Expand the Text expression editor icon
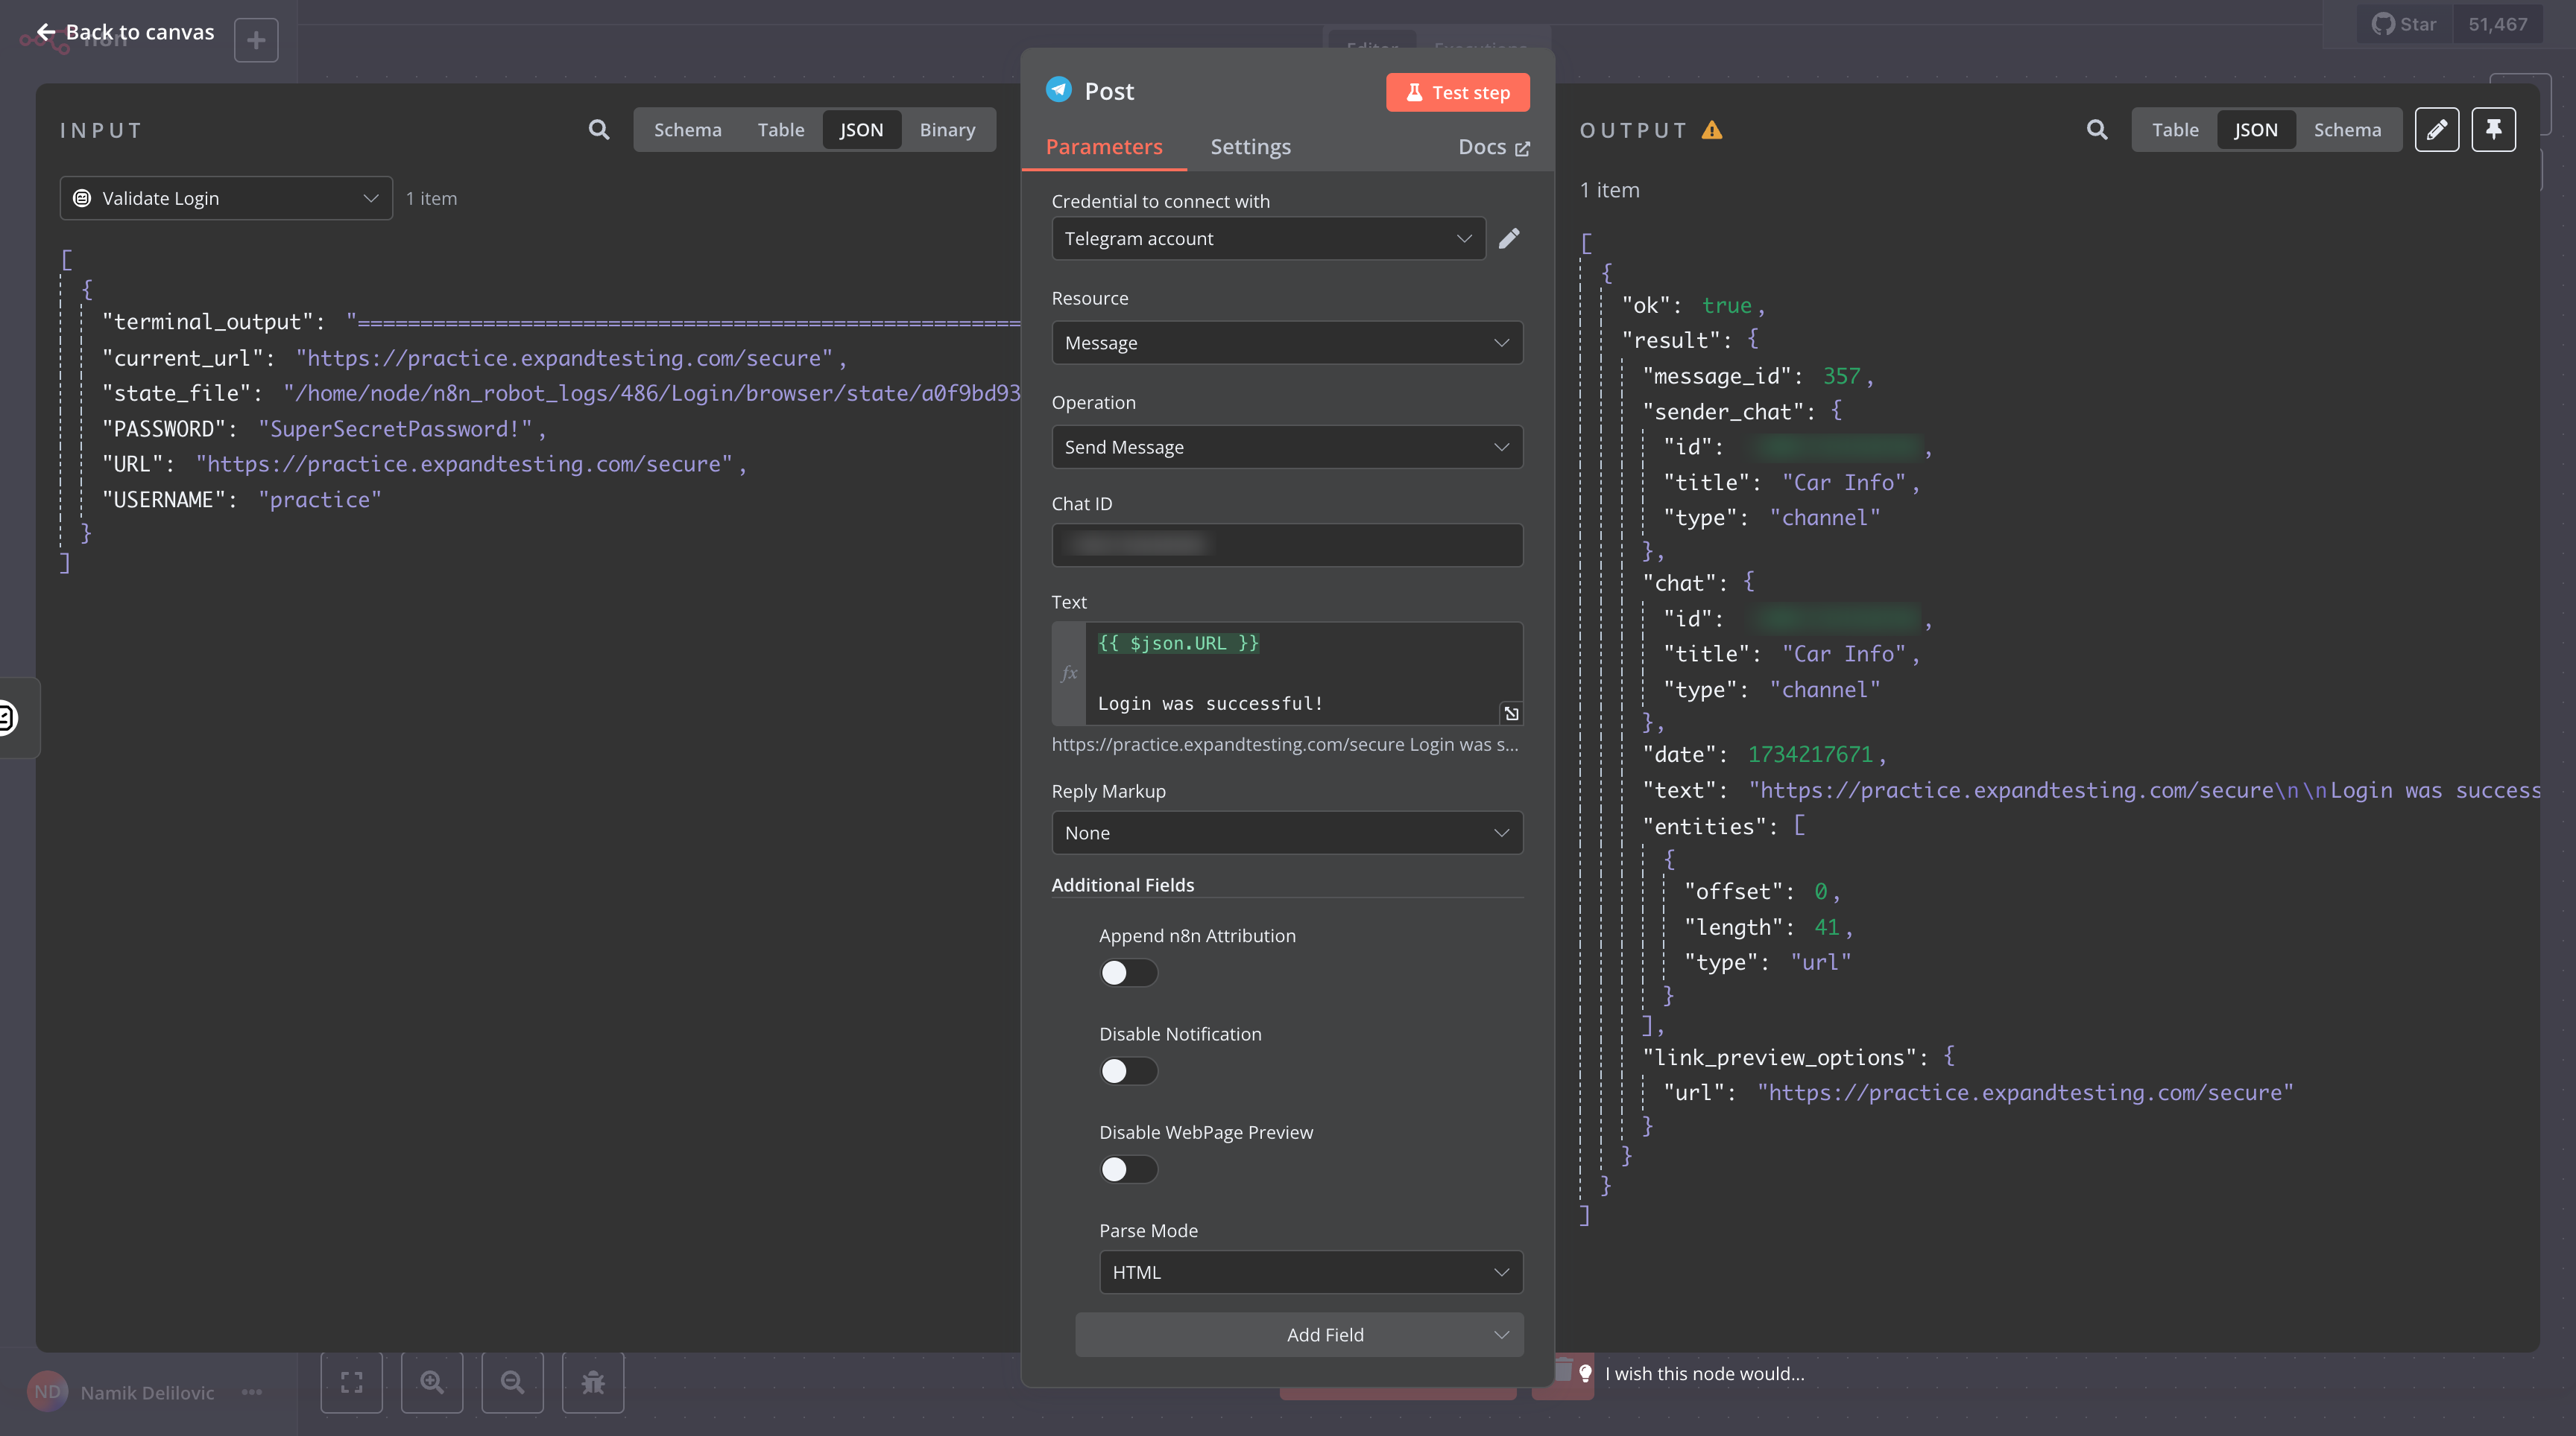The height and width of the screenshot is (1436, 2576). pyautogui.click(x=1511, y=714)
